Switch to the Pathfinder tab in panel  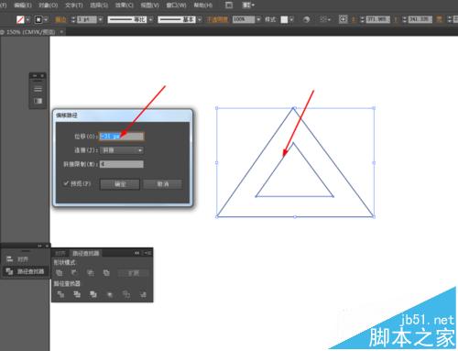tap(85, 253)
